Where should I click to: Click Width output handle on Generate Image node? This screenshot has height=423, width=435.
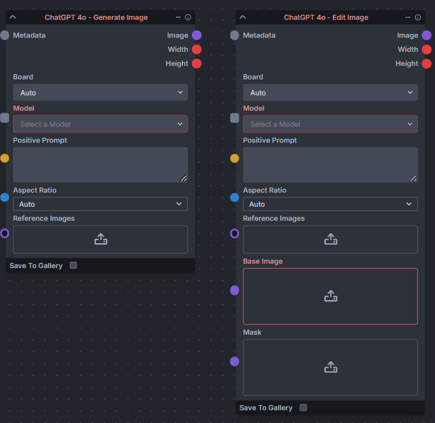(196, 49)
